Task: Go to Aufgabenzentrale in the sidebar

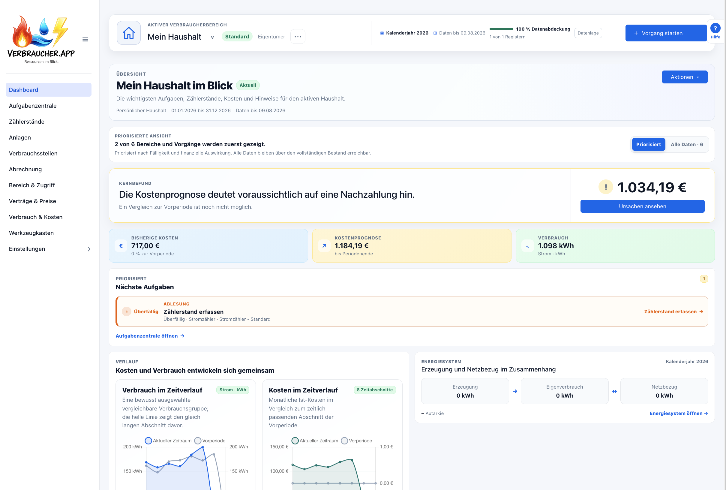Action: (48, 106)
